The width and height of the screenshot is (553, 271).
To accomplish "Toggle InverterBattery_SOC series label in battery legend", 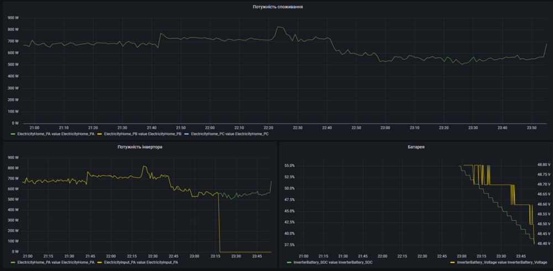I will tap(333, 262).
